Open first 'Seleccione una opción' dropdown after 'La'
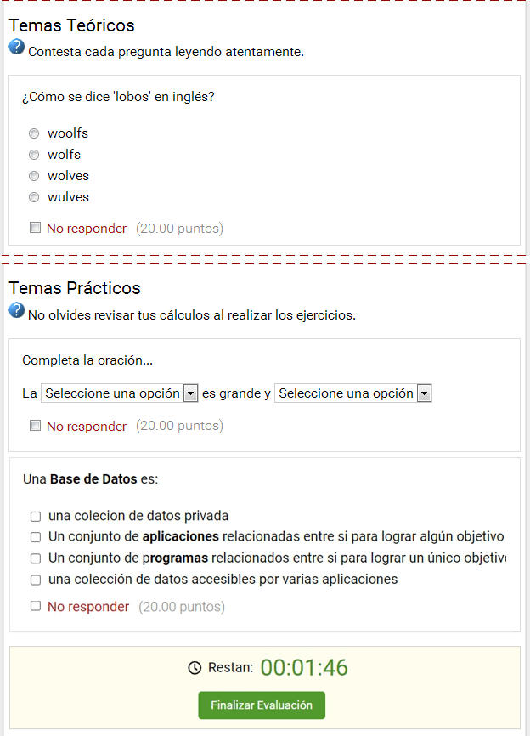 [119, 393]
